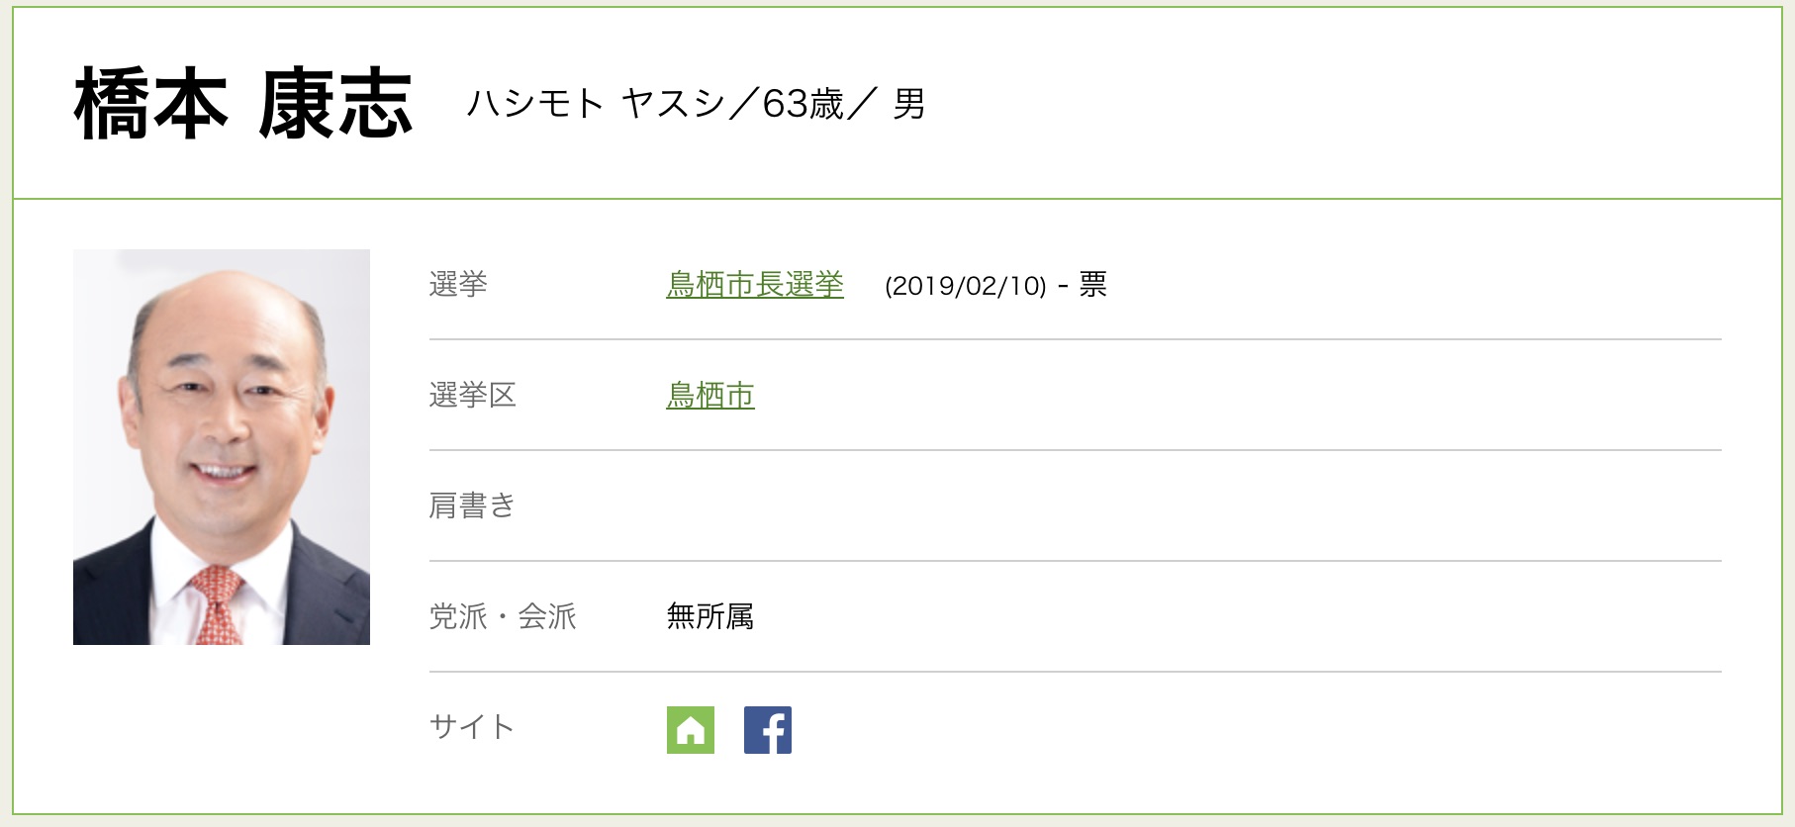
Task: Click the 無所属 party affiliation text
Action: [709, 617]
